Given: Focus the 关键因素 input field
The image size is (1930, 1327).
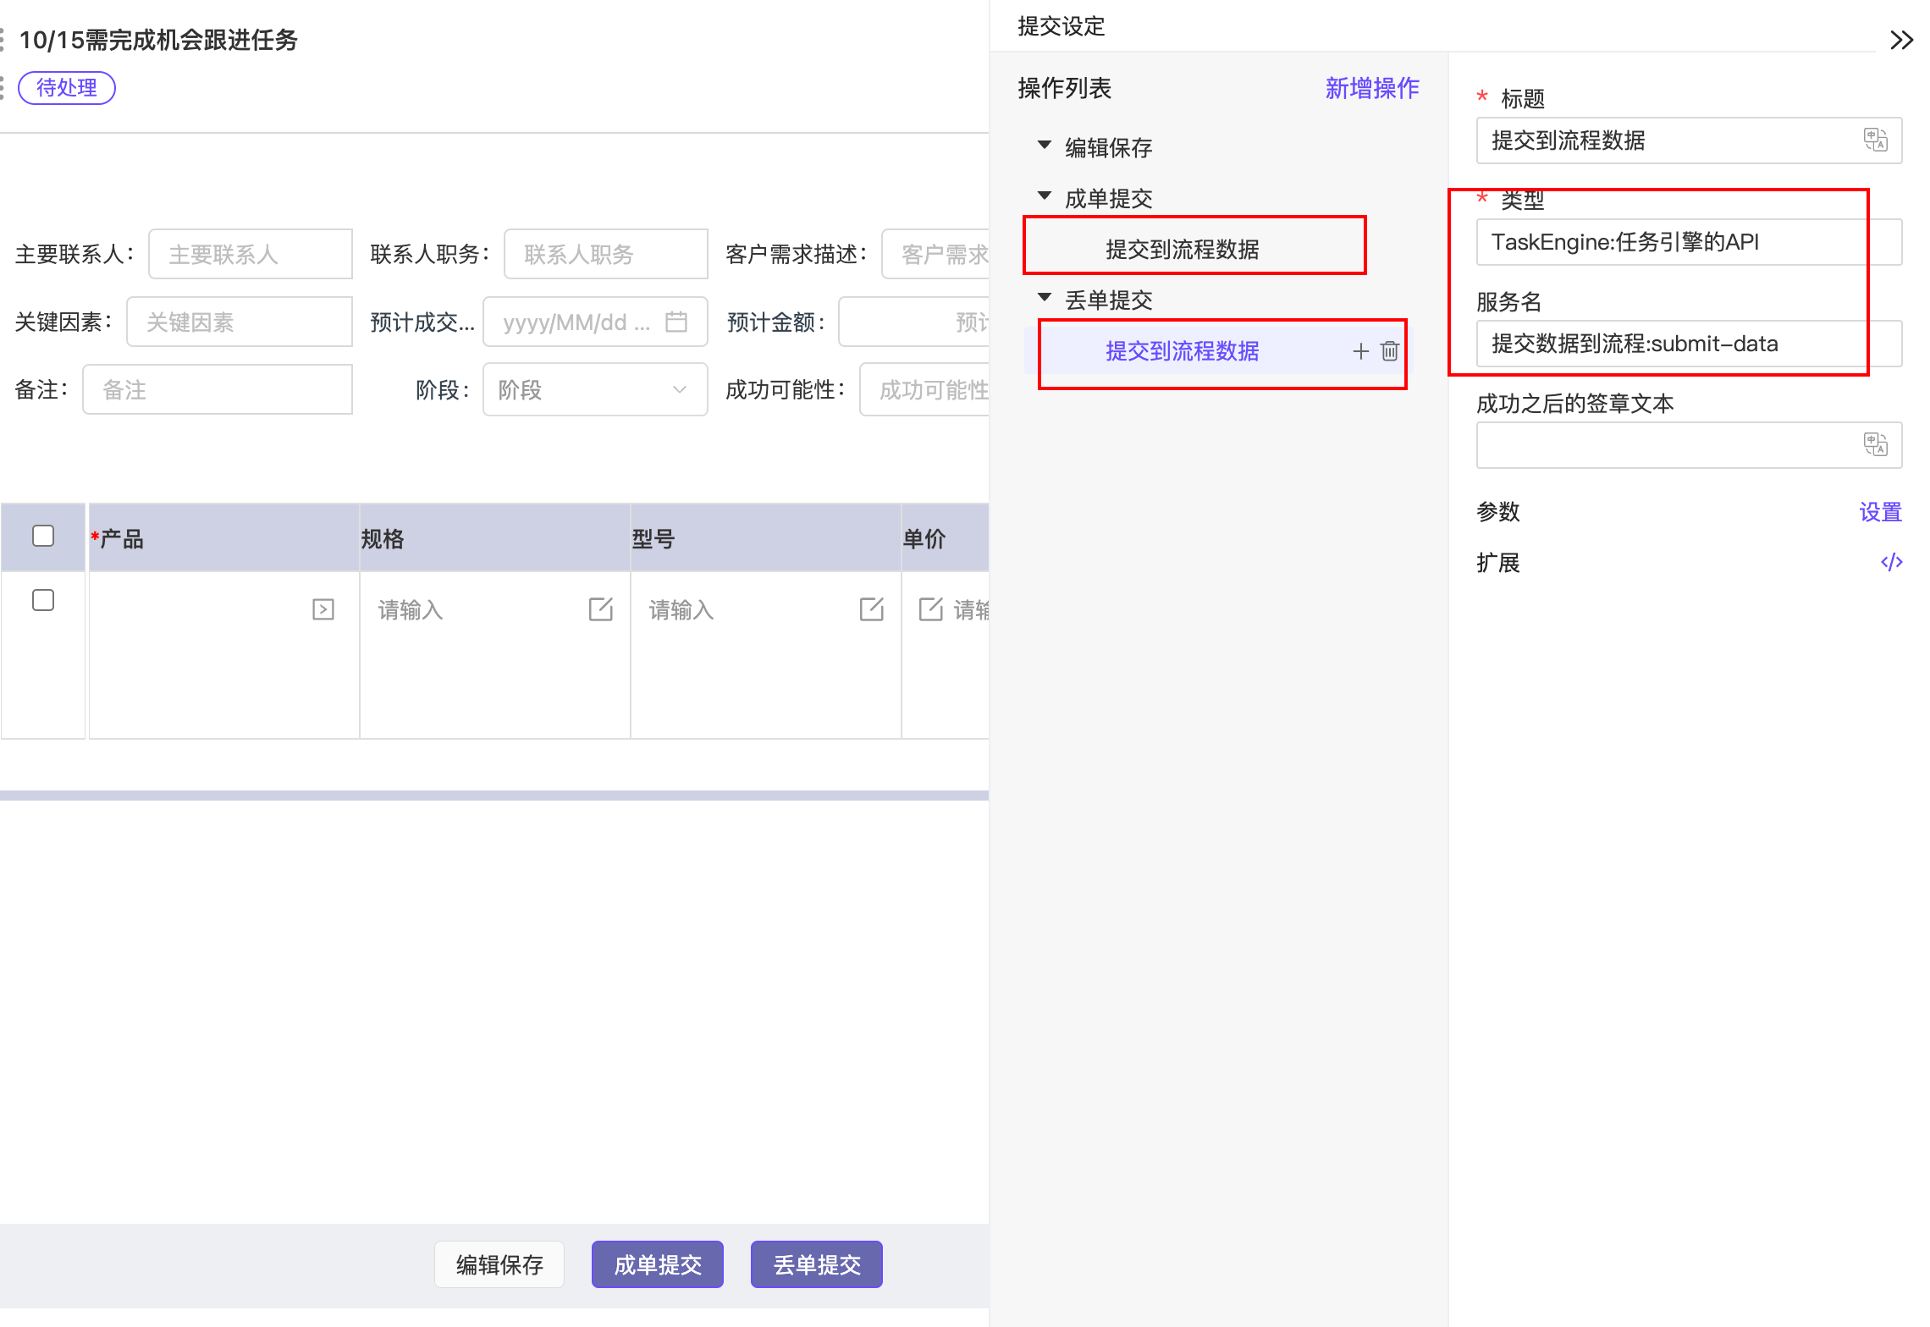Looking at the screenshot, I should [240, 322].
